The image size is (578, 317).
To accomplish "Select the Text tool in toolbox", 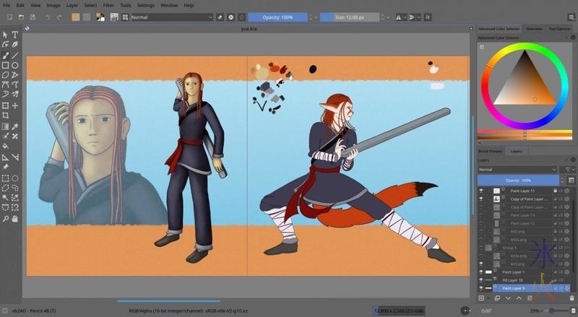I will tap(15, 34).
